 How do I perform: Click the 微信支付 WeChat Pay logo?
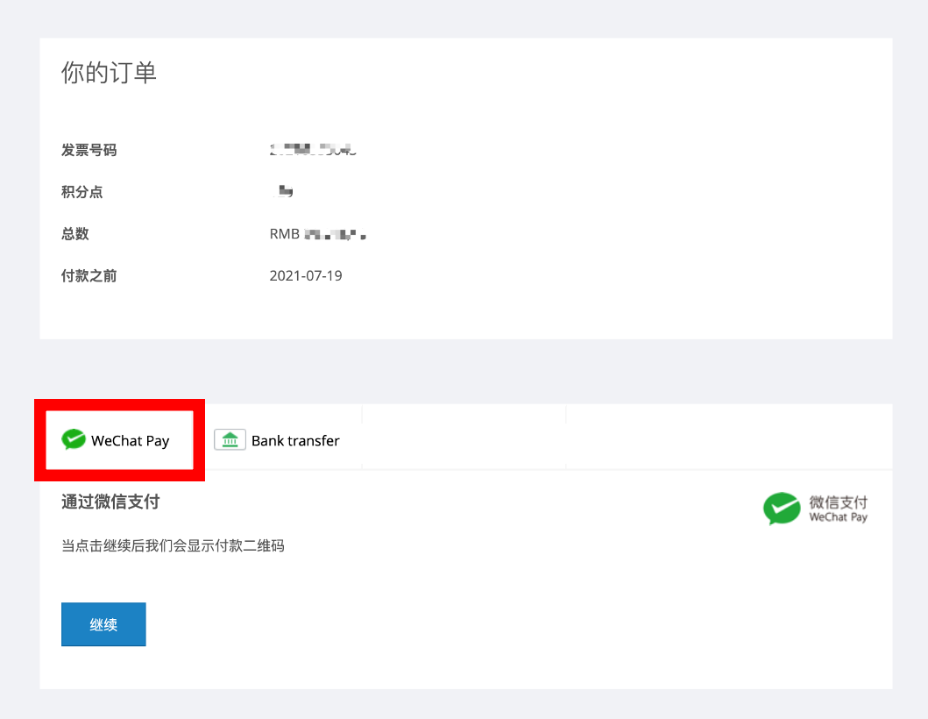click(816, 509)
